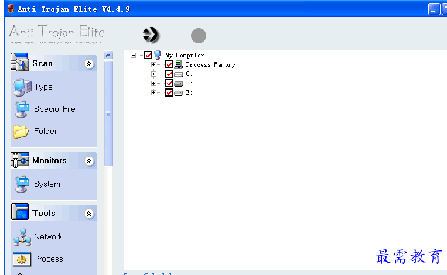The width and height of the screenshot is (447, 275).
Task: Open the Process tool icon
Action: pos(22,259)
